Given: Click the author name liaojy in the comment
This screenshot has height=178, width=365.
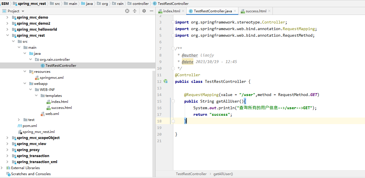Looking at the screenshot, I should pos(207,55).
